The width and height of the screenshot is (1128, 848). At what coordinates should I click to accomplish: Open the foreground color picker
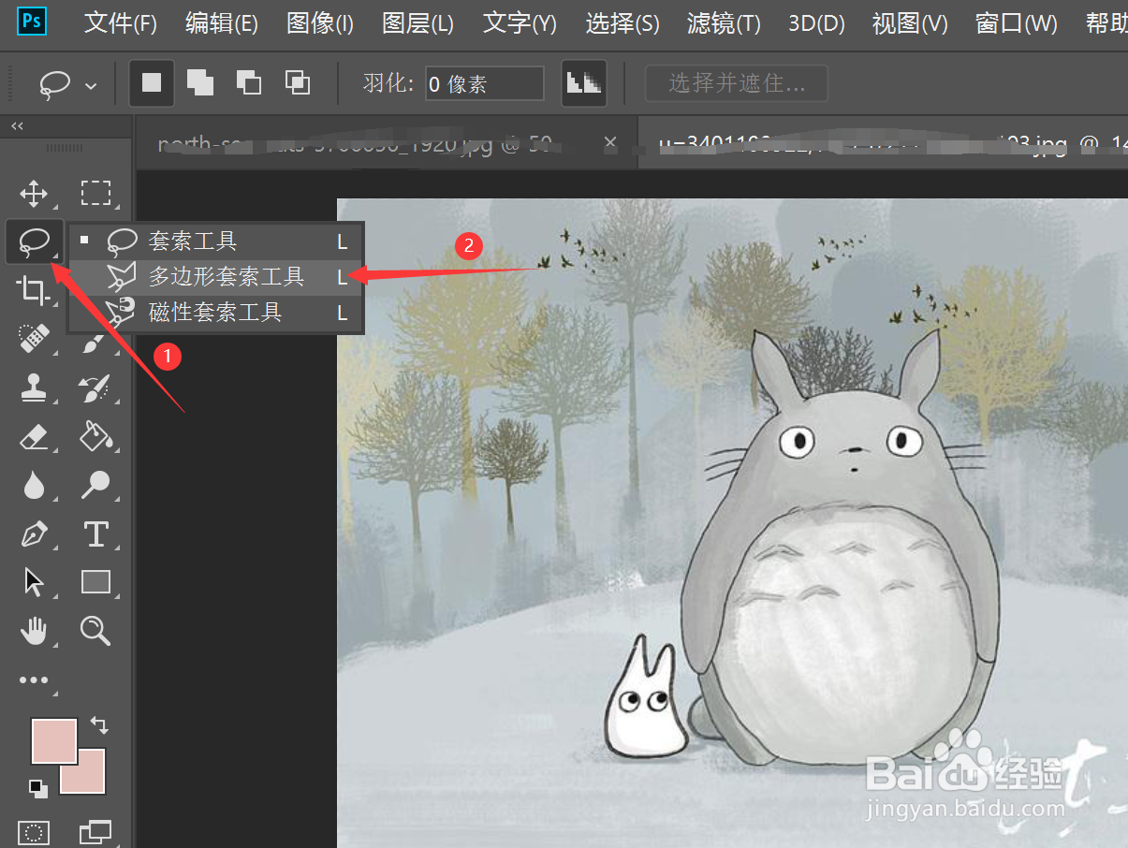click(x=54, y=741)
